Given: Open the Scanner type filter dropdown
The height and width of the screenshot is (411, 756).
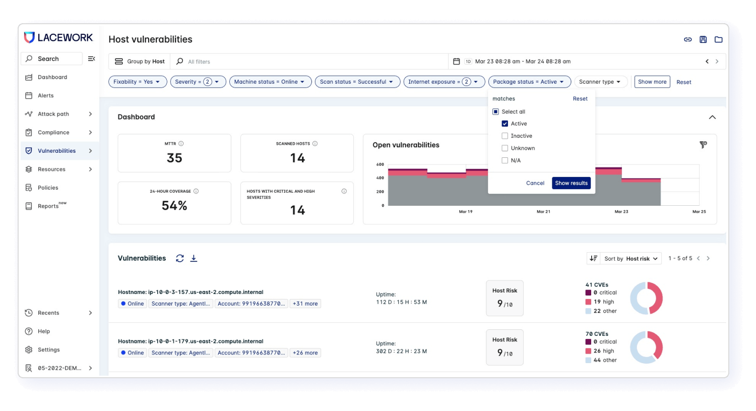Looking at the screenshot, I should [x=600, y=82].
